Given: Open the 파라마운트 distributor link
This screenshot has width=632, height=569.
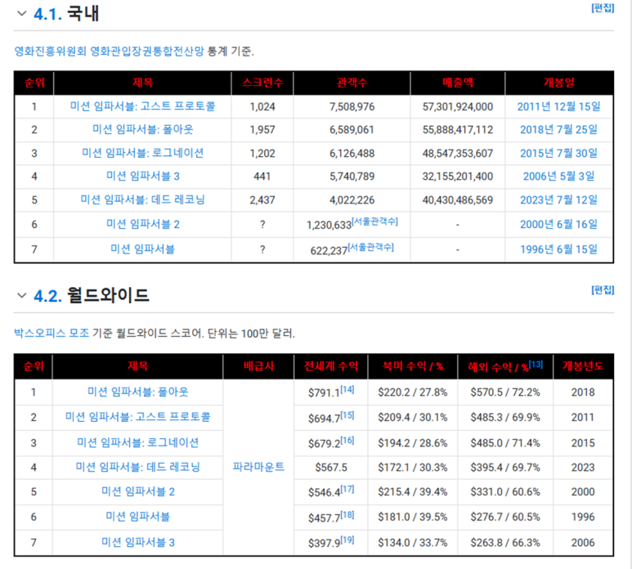Looking at the screenshot, I should pos(258,467).
